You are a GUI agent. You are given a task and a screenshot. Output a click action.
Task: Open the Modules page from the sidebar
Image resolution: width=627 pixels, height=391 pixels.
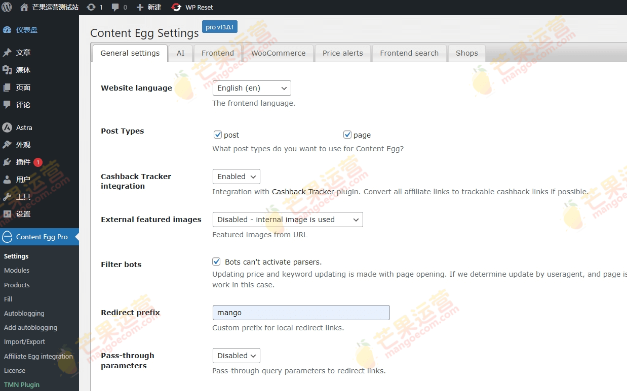(x=16, y=270)
